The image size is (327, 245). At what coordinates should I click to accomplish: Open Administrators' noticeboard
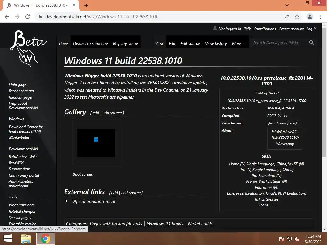tap(21, 183)
